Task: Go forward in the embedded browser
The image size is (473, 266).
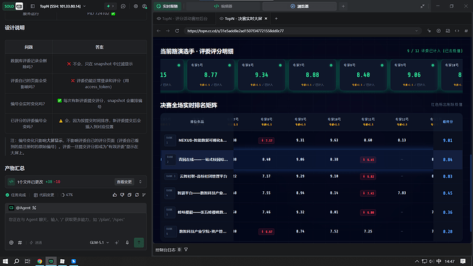Action: coord(168,31)
